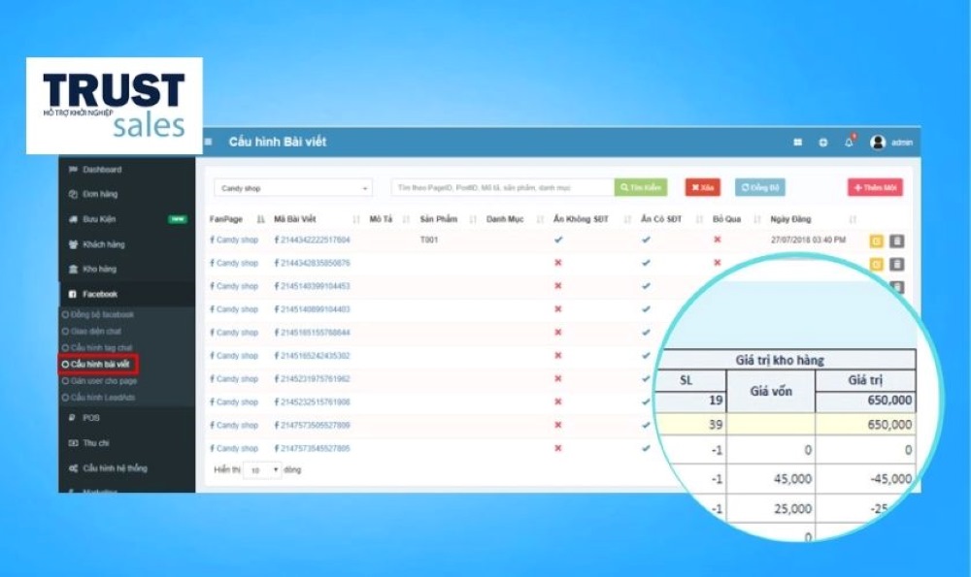Click the green Tìm Kiếm button

(x=641, y=187)
